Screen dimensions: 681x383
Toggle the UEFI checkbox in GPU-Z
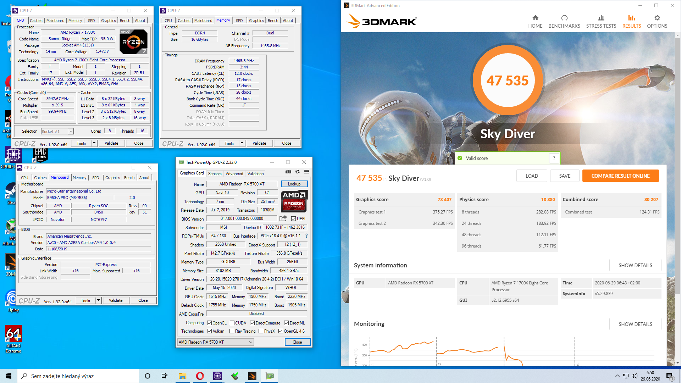point(293,219)
